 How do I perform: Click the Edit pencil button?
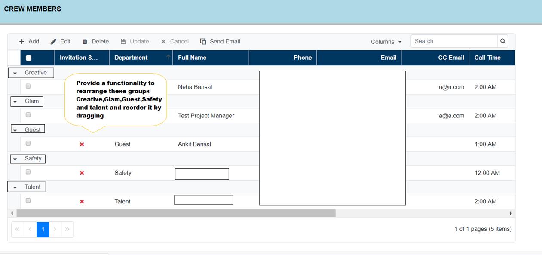(61, 42)
